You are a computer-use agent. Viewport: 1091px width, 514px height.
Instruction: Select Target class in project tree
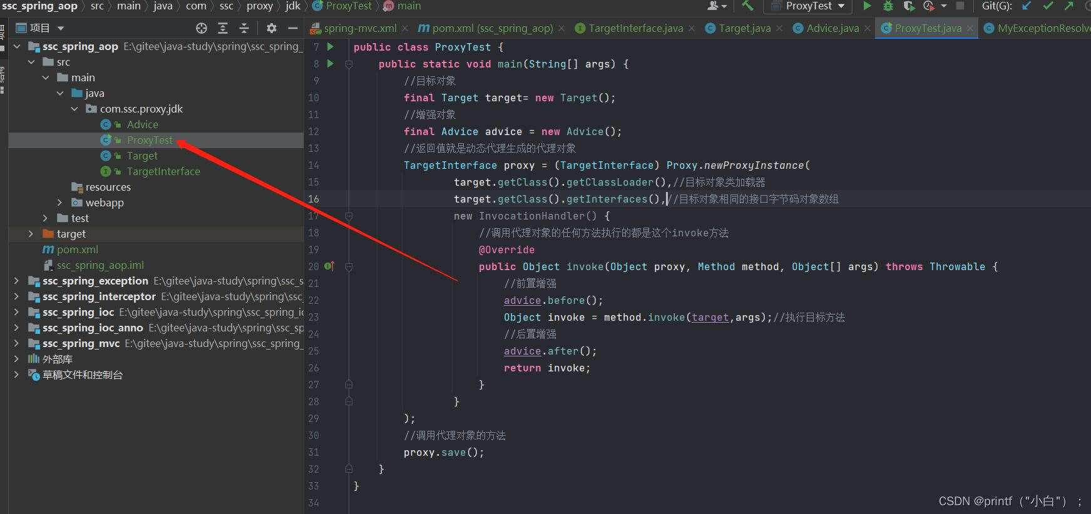142,156
